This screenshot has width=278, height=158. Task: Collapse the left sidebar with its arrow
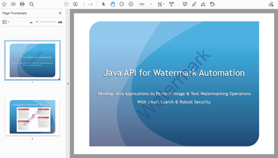68,84
